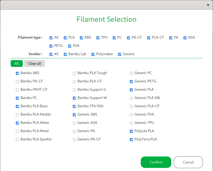Select Bambu PLA Marble filament
The height and width of the screenshot is (171, 213).
point(17,115)
